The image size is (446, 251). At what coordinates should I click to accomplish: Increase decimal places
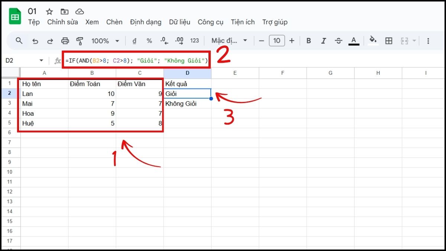[179, 41]
